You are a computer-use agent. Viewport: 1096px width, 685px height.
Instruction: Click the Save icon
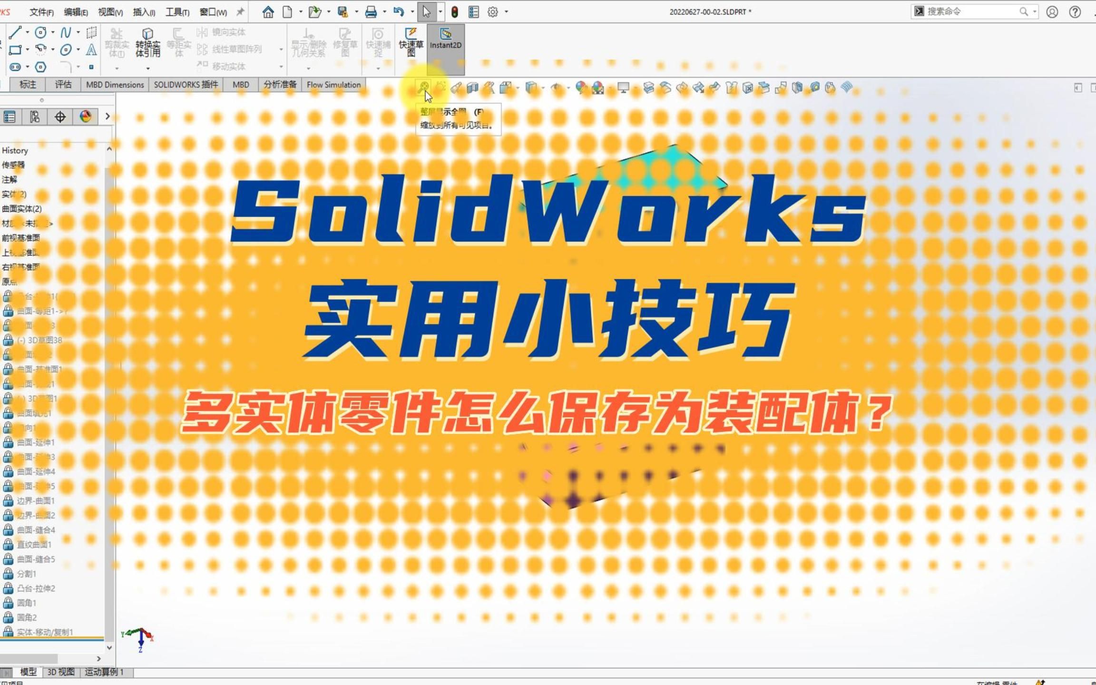(x=342, y=12)
